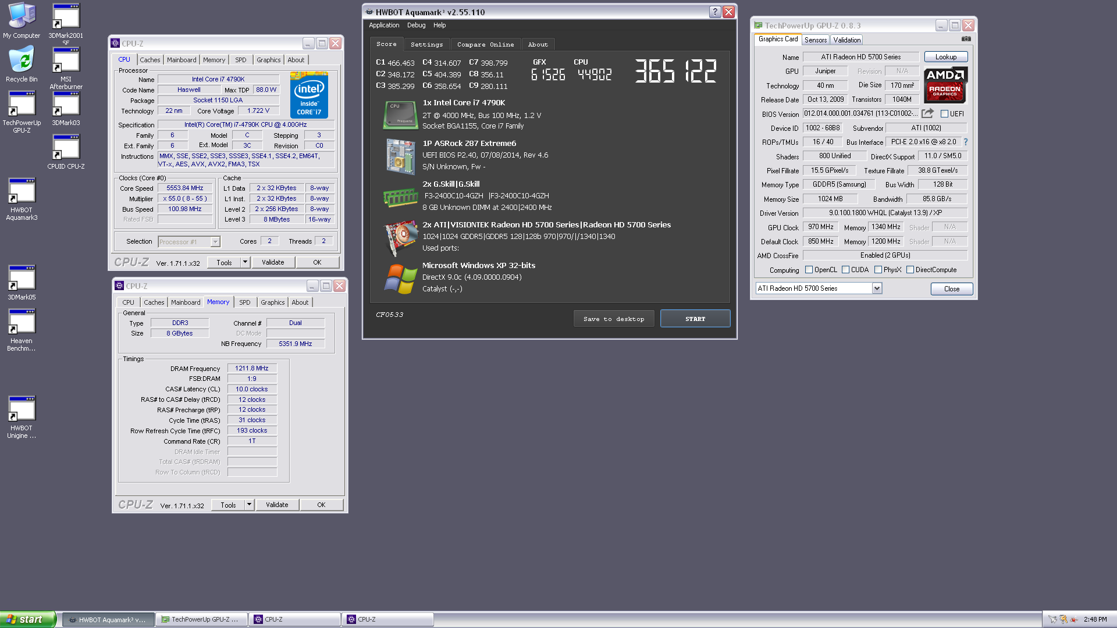The height and width of the screenshot is (628, 1117).
Task: Open the Caches tab in upper CPU-Z
Action: pos(150,60)
